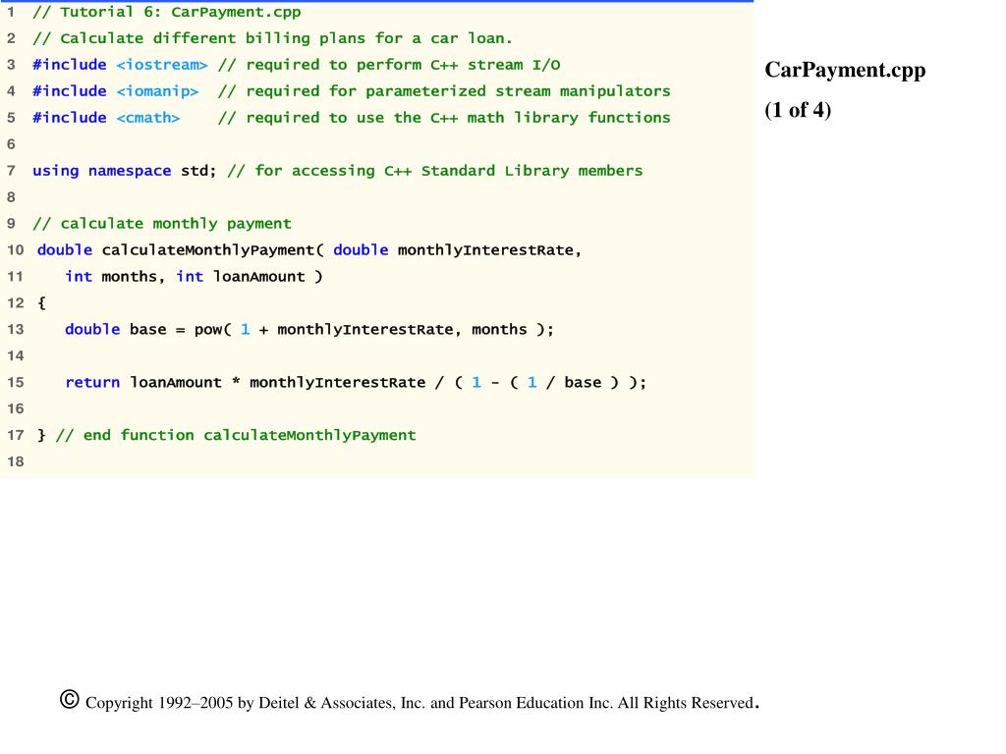Click "using namespace" keywords on line 7
This screenshot has height=754, width=1006.
(102, 171)
